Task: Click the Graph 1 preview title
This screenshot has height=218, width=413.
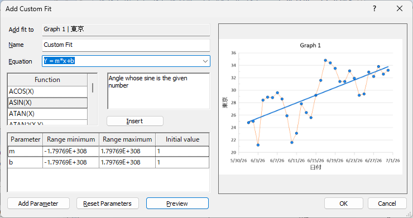Action: click(310, 45)
